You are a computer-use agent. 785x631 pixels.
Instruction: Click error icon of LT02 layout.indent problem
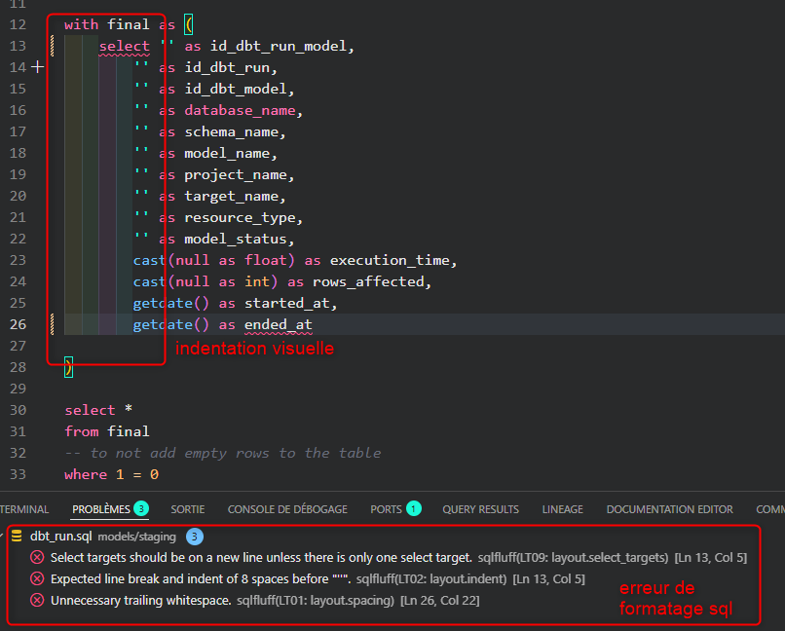pos(37,578)
